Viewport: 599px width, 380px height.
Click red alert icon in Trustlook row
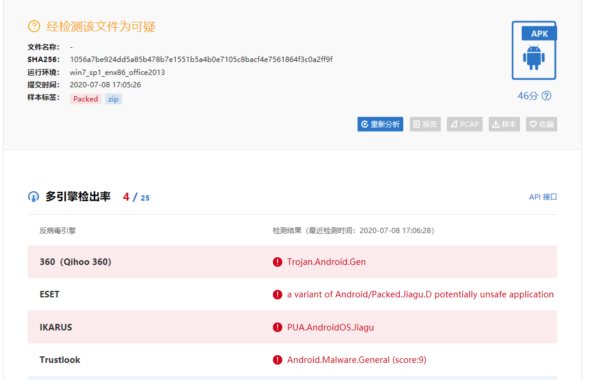coord(278,360)
